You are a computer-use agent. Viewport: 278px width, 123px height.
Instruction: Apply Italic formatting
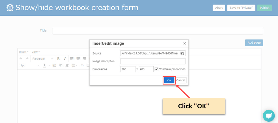(x=65, y=59)
